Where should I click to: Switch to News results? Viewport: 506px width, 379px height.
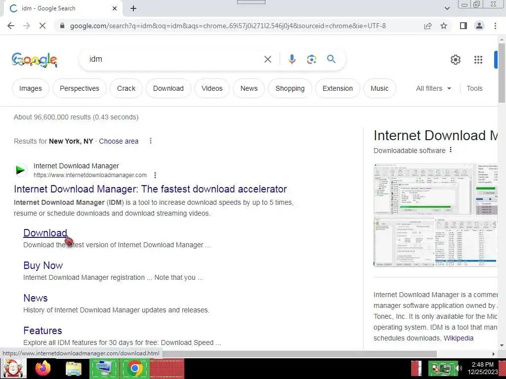point(249,88)
